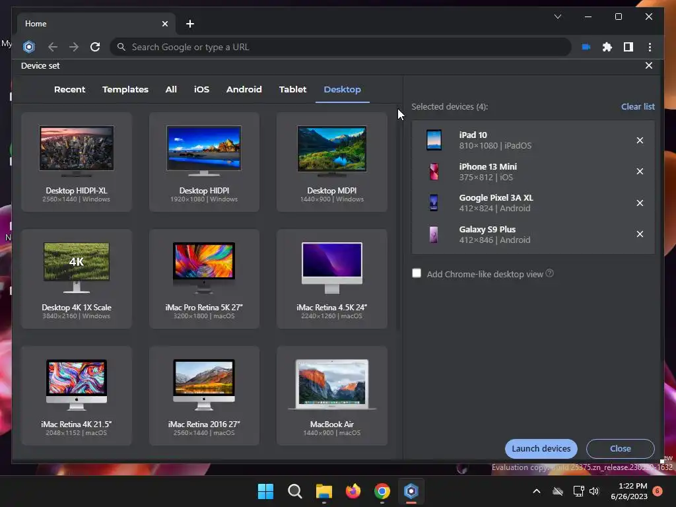
Task: Go back with the browser back arrow
Action: [x=53, y=47]
